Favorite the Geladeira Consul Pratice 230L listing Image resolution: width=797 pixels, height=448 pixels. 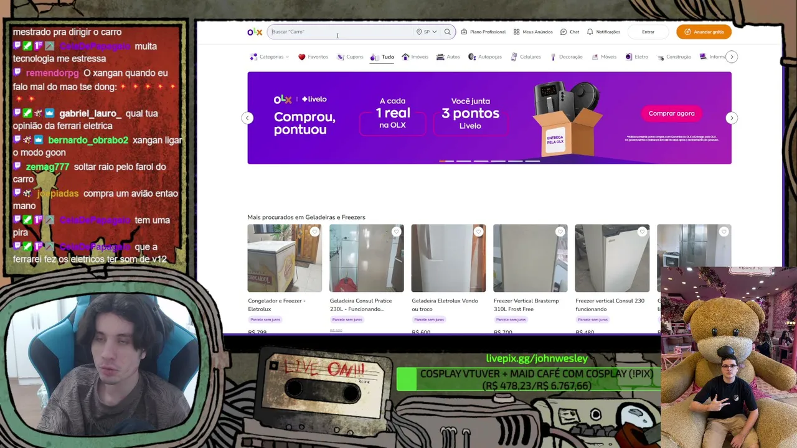click(x=396, y=231)
